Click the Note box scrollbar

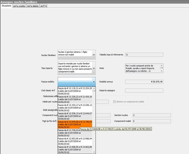tap(161, 68)
